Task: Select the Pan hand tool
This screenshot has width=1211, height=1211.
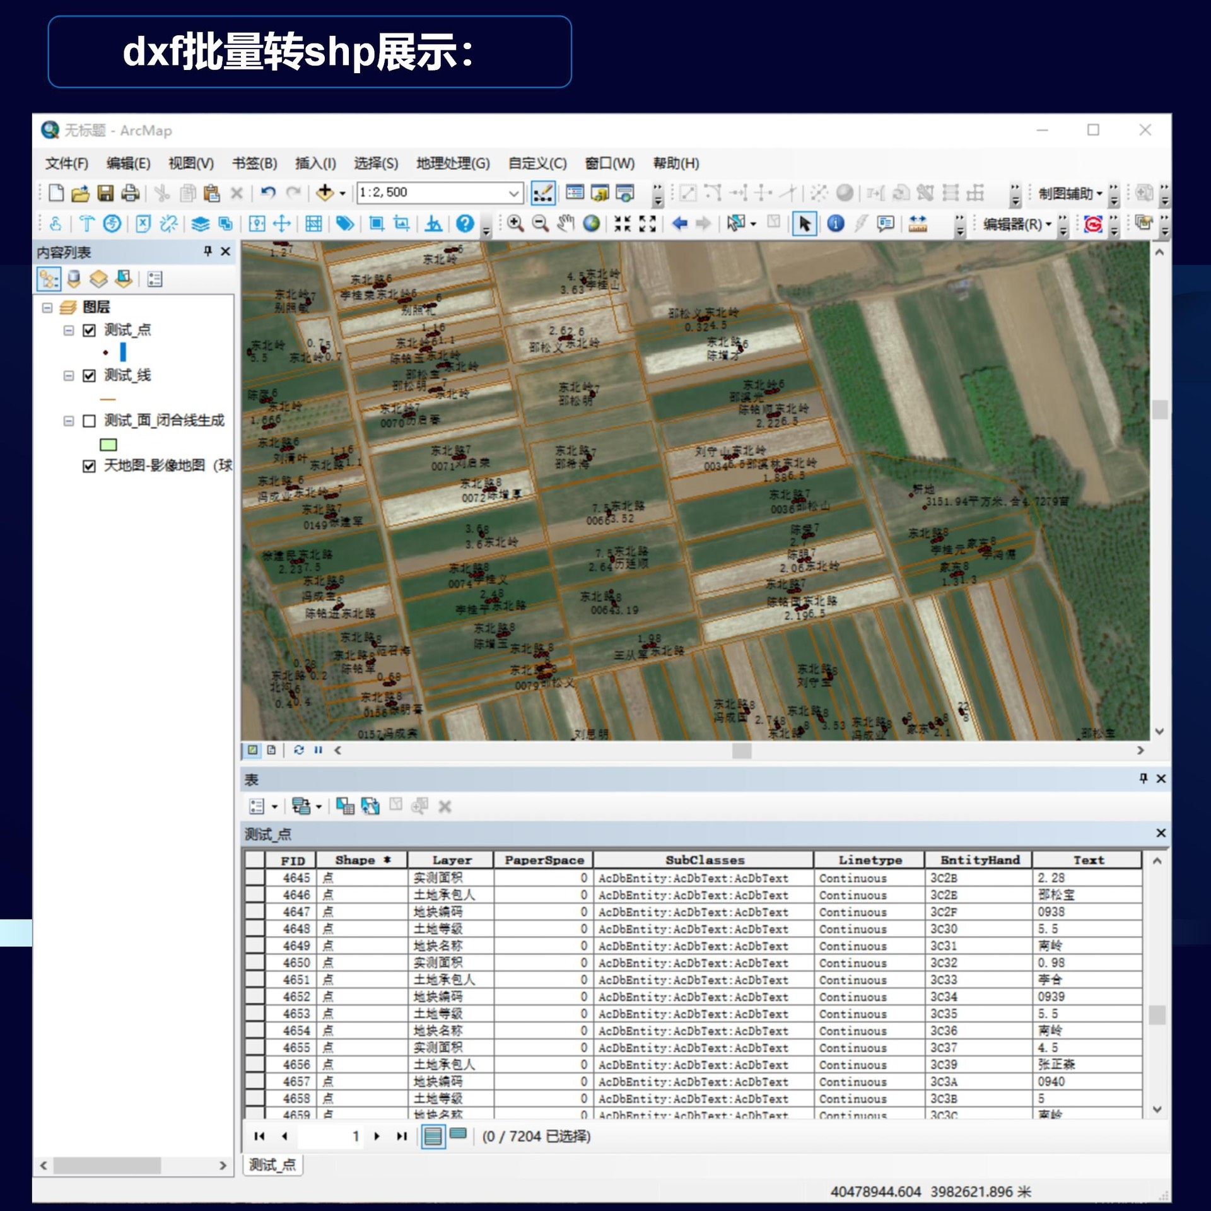Action: pyautogui.click(x=566, y=223)
